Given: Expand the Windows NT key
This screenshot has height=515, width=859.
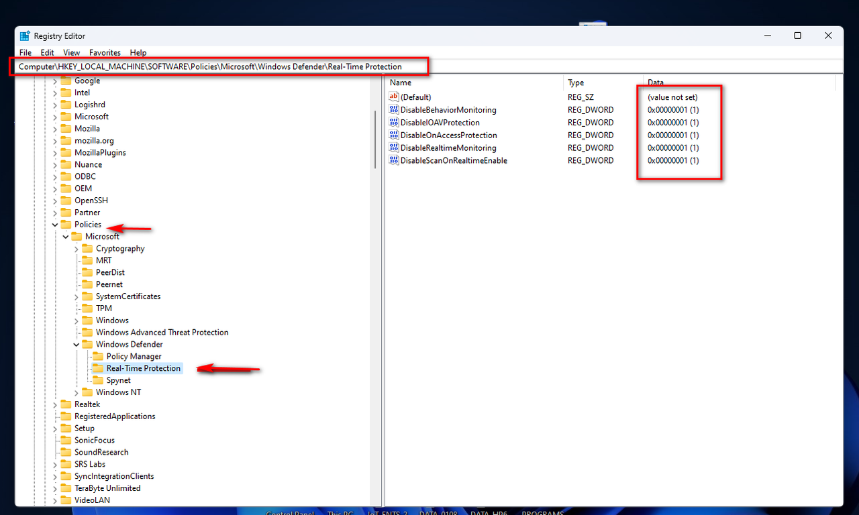Looking at the screenshot, I should coord(77,392).
